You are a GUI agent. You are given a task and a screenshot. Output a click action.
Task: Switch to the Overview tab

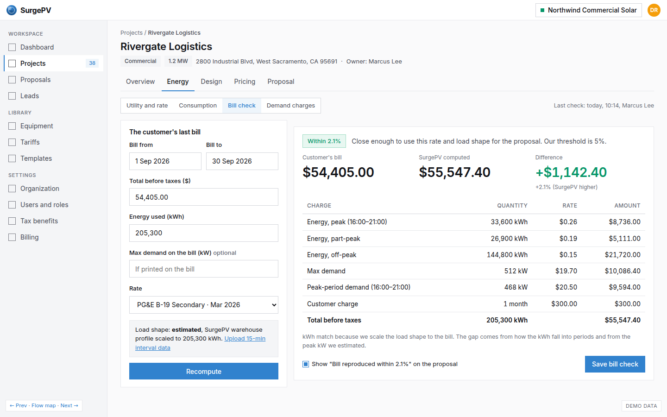140,82
